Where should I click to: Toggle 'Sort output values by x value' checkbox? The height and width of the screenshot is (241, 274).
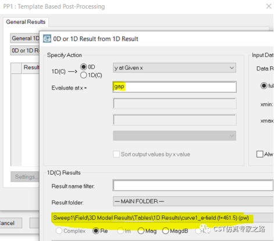click(x=116, y=154)
